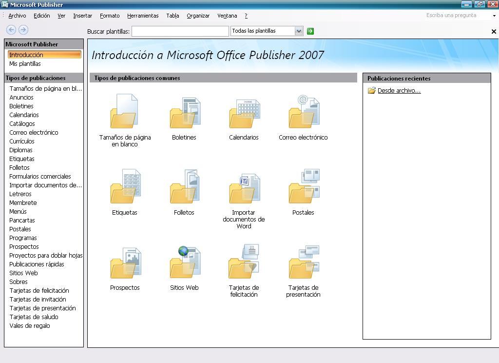Select Boletines in the sidebar list
Image resolution: width=499 pixels, height=363 pixels.
pos(21,106)
